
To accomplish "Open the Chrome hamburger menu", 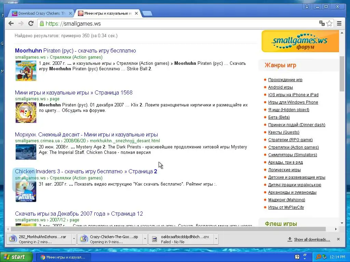I will 339,24.
